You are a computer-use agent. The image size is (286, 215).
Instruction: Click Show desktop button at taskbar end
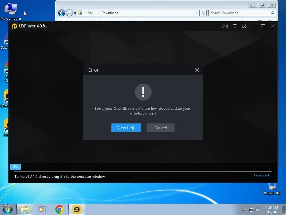point(284,209)
